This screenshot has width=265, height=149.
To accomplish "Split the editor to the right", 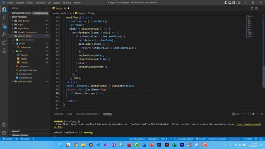I will pyautogui.click(x=257, y=8).
